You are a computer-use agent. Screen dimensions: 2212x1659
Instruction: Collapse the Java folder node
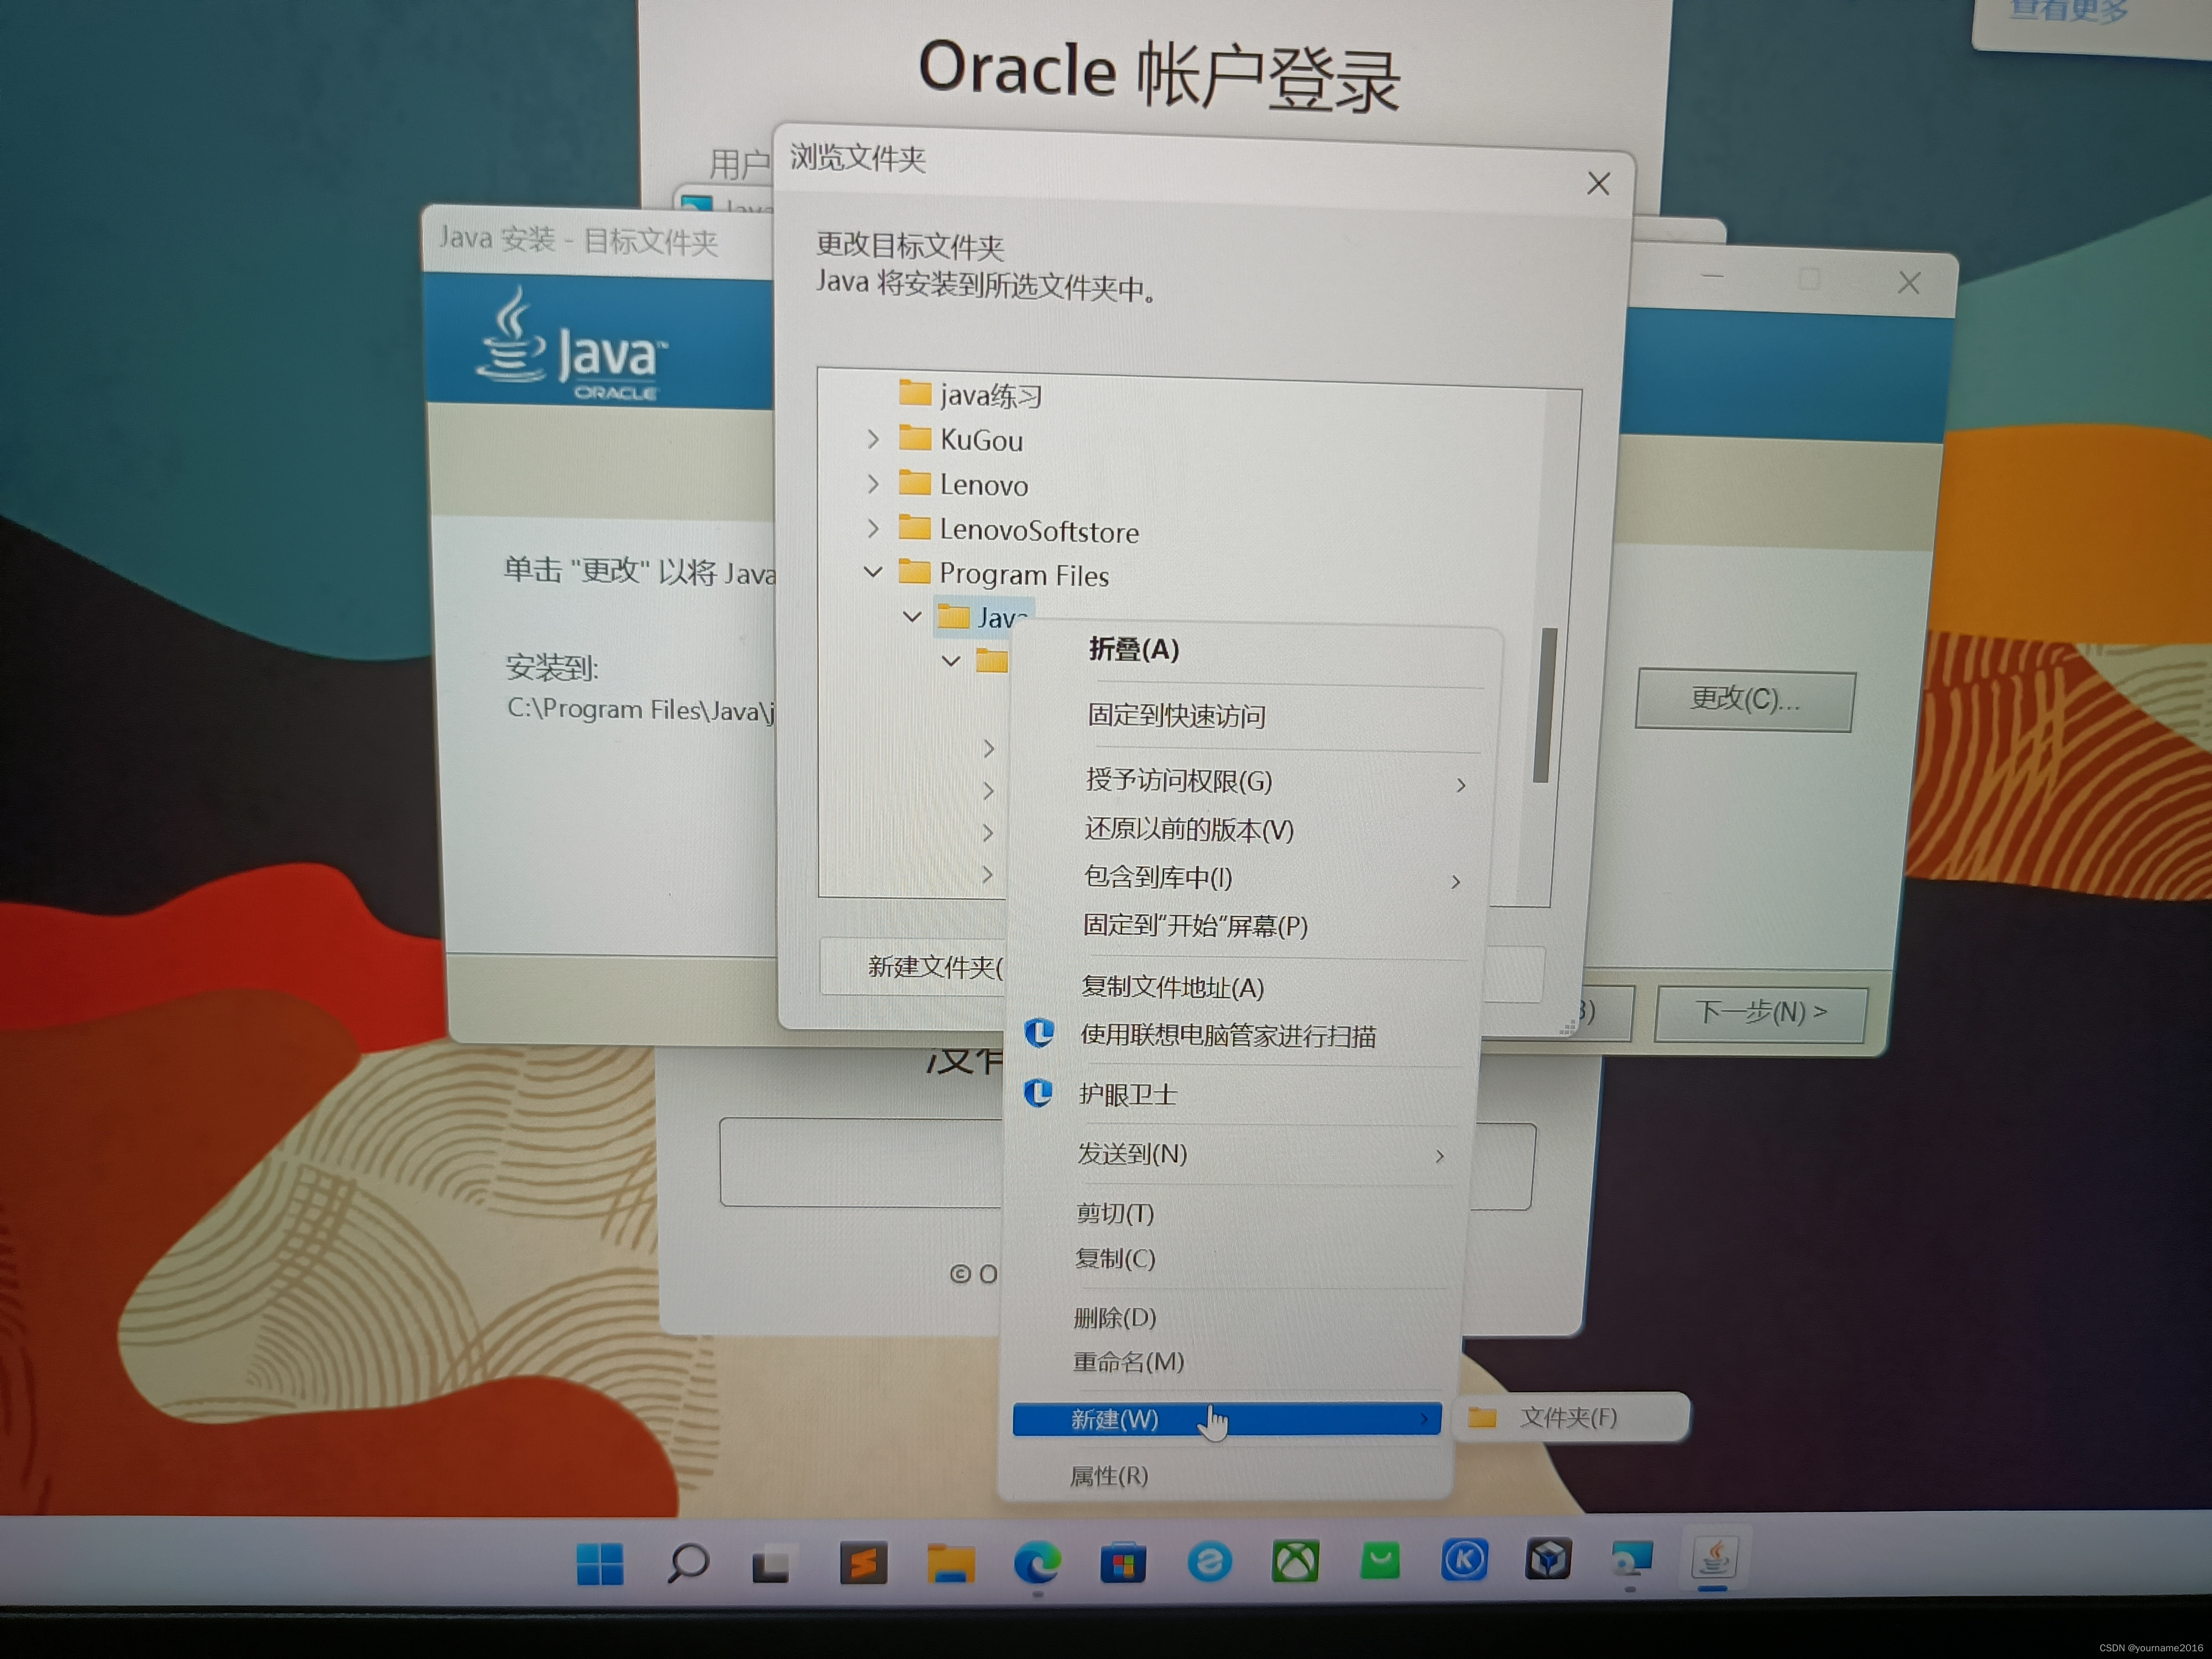pos(912,616)
